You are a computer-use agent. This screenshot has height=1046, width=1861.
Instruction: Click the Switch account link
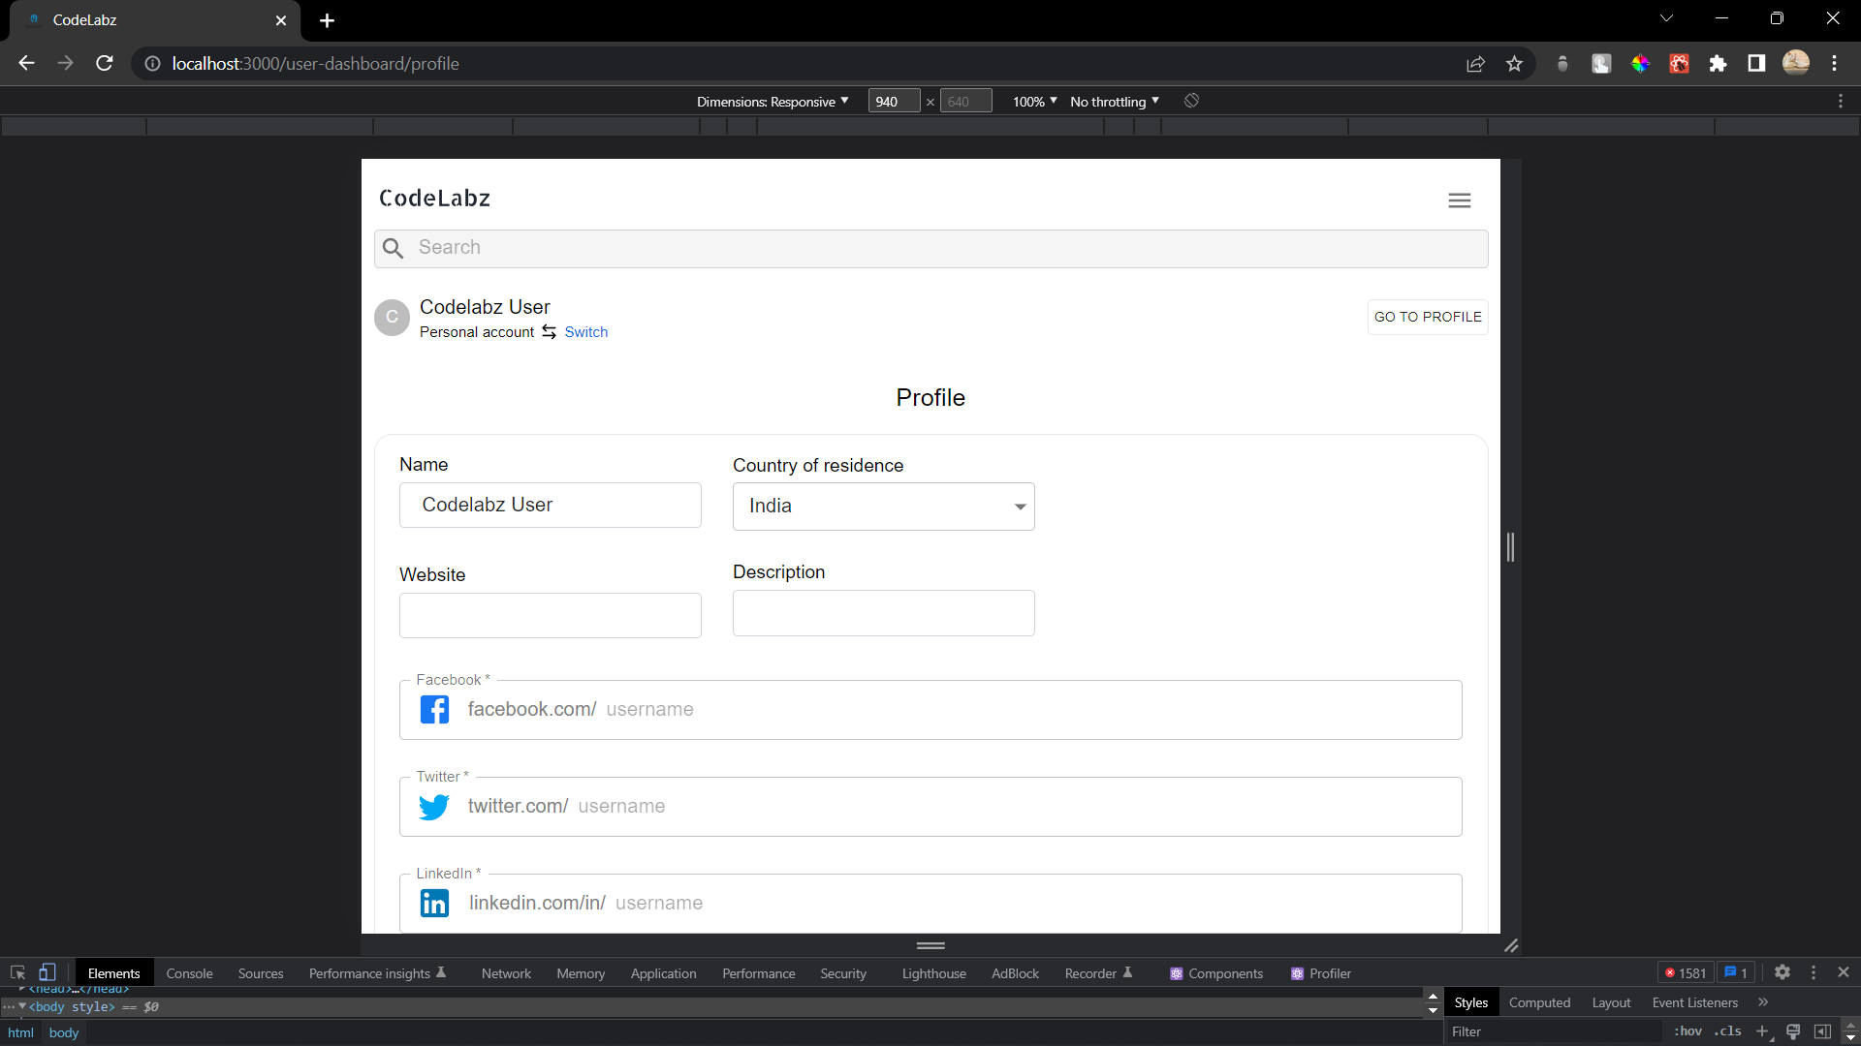tap(586, 331)
